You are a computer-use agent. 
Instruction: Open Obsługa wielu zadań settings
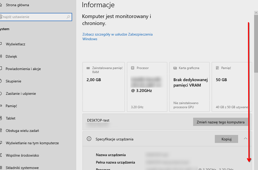[22, 131]
